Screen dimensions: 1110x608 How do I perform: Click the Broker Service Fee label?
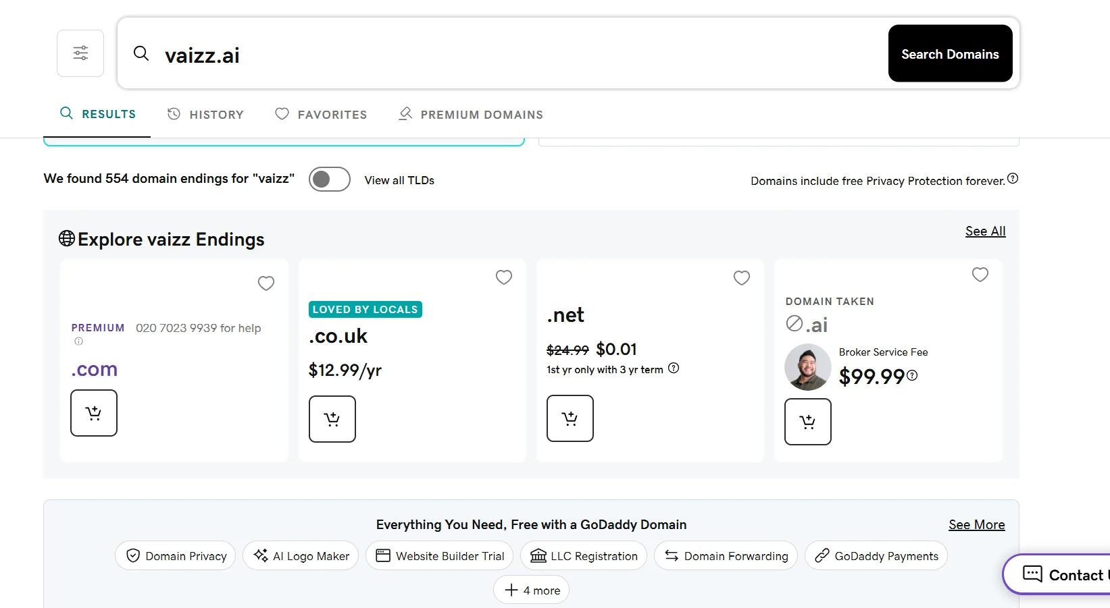(x=883, y=352)
